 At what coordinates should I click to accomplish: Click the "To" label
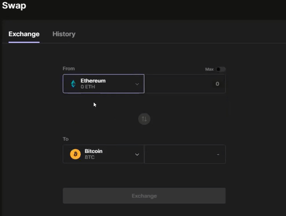pyautogui.click(x=66, y=139)
